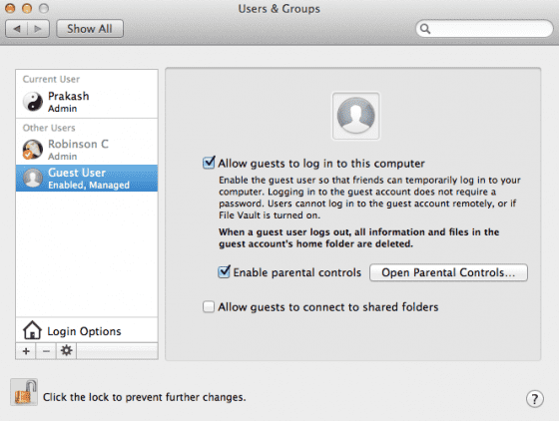
Task: Click the guest user silhouette picture
Action: click(355, 116)
